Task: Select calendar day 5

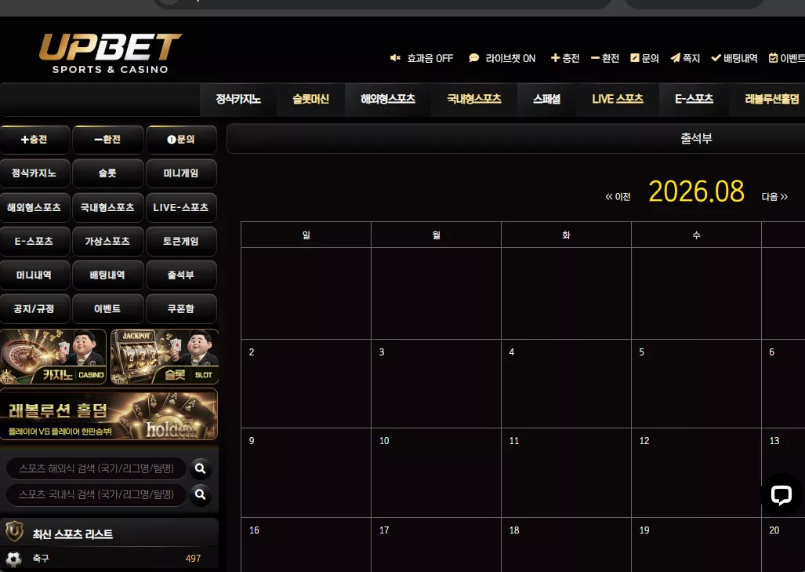Action: tap(696, 384)
